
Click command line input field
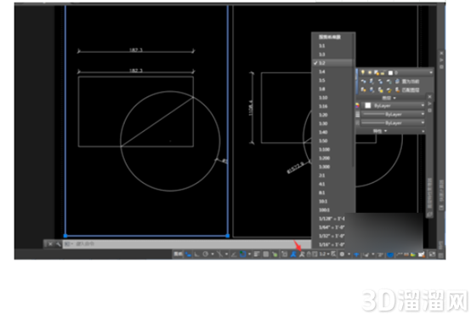(186, 244)
